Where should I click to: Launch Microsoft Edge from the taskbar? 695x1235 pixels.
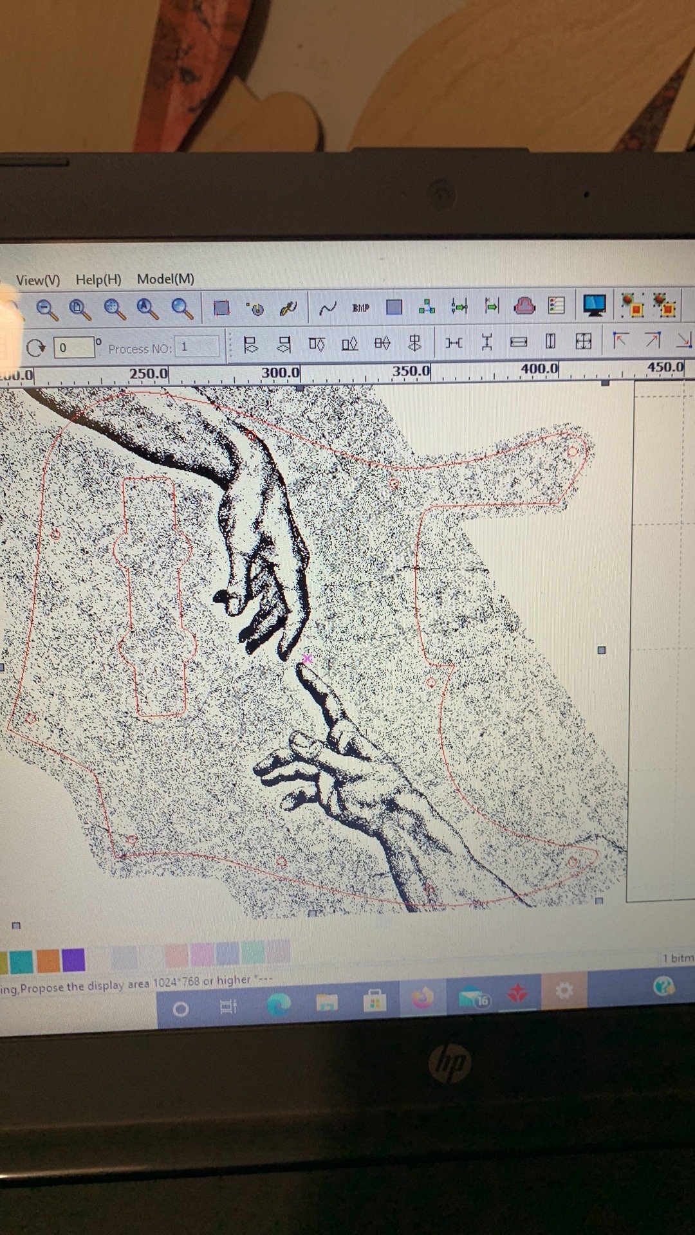click(x=278, y=1004)
